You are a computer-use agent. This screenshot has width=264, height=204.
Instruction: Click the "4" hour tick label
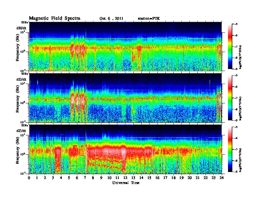pyautogui.click(x=61, y=178)
